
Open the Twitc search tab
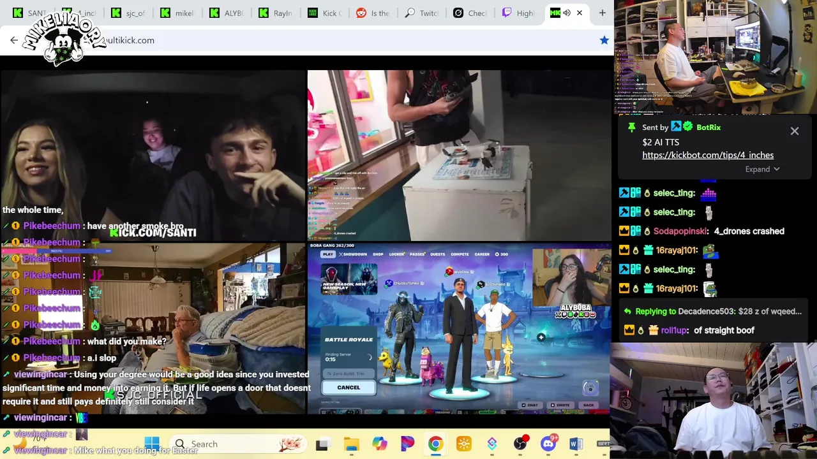423,13
